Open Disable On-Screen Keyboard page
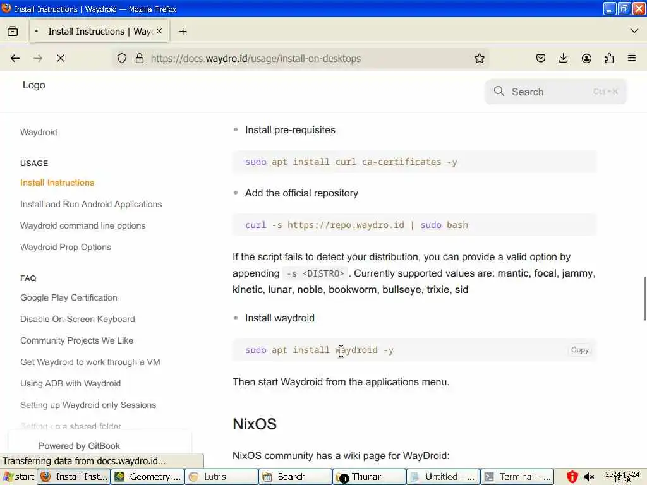The width and height of the screenshot is (647, 485). (78, 319)
